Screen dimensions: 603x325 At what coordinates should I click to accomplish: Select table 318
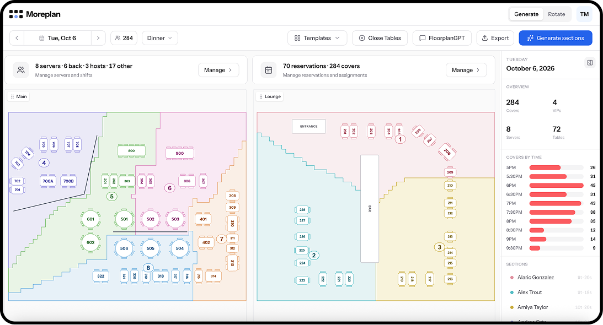click(x=161, y=276)
